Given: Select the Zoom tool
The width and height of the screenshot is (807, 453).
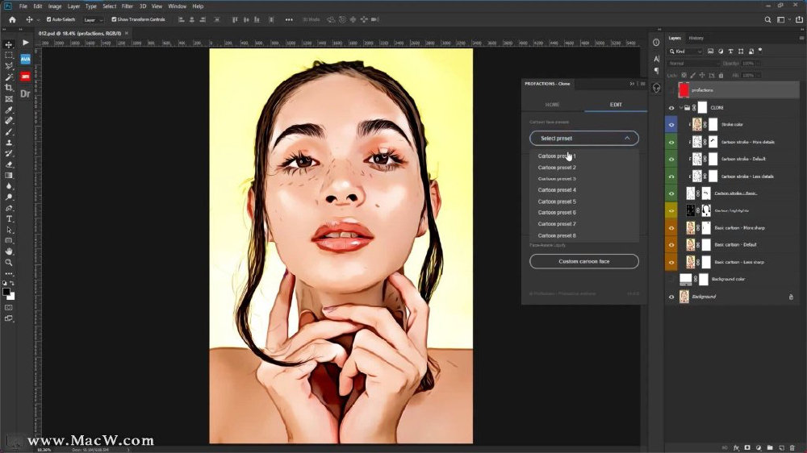Looking at the screenshot, I should pyautogui.click(x=9, y=262).
